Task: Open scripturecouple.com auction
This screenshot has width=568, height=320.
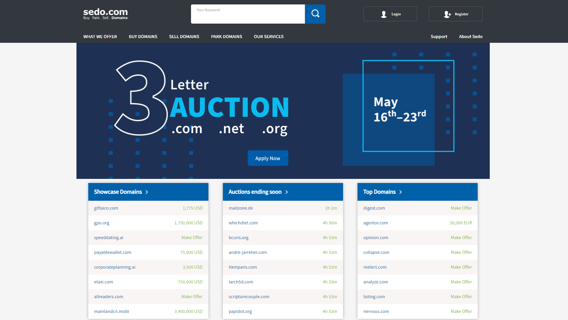Action: click(x=249, y=297)
